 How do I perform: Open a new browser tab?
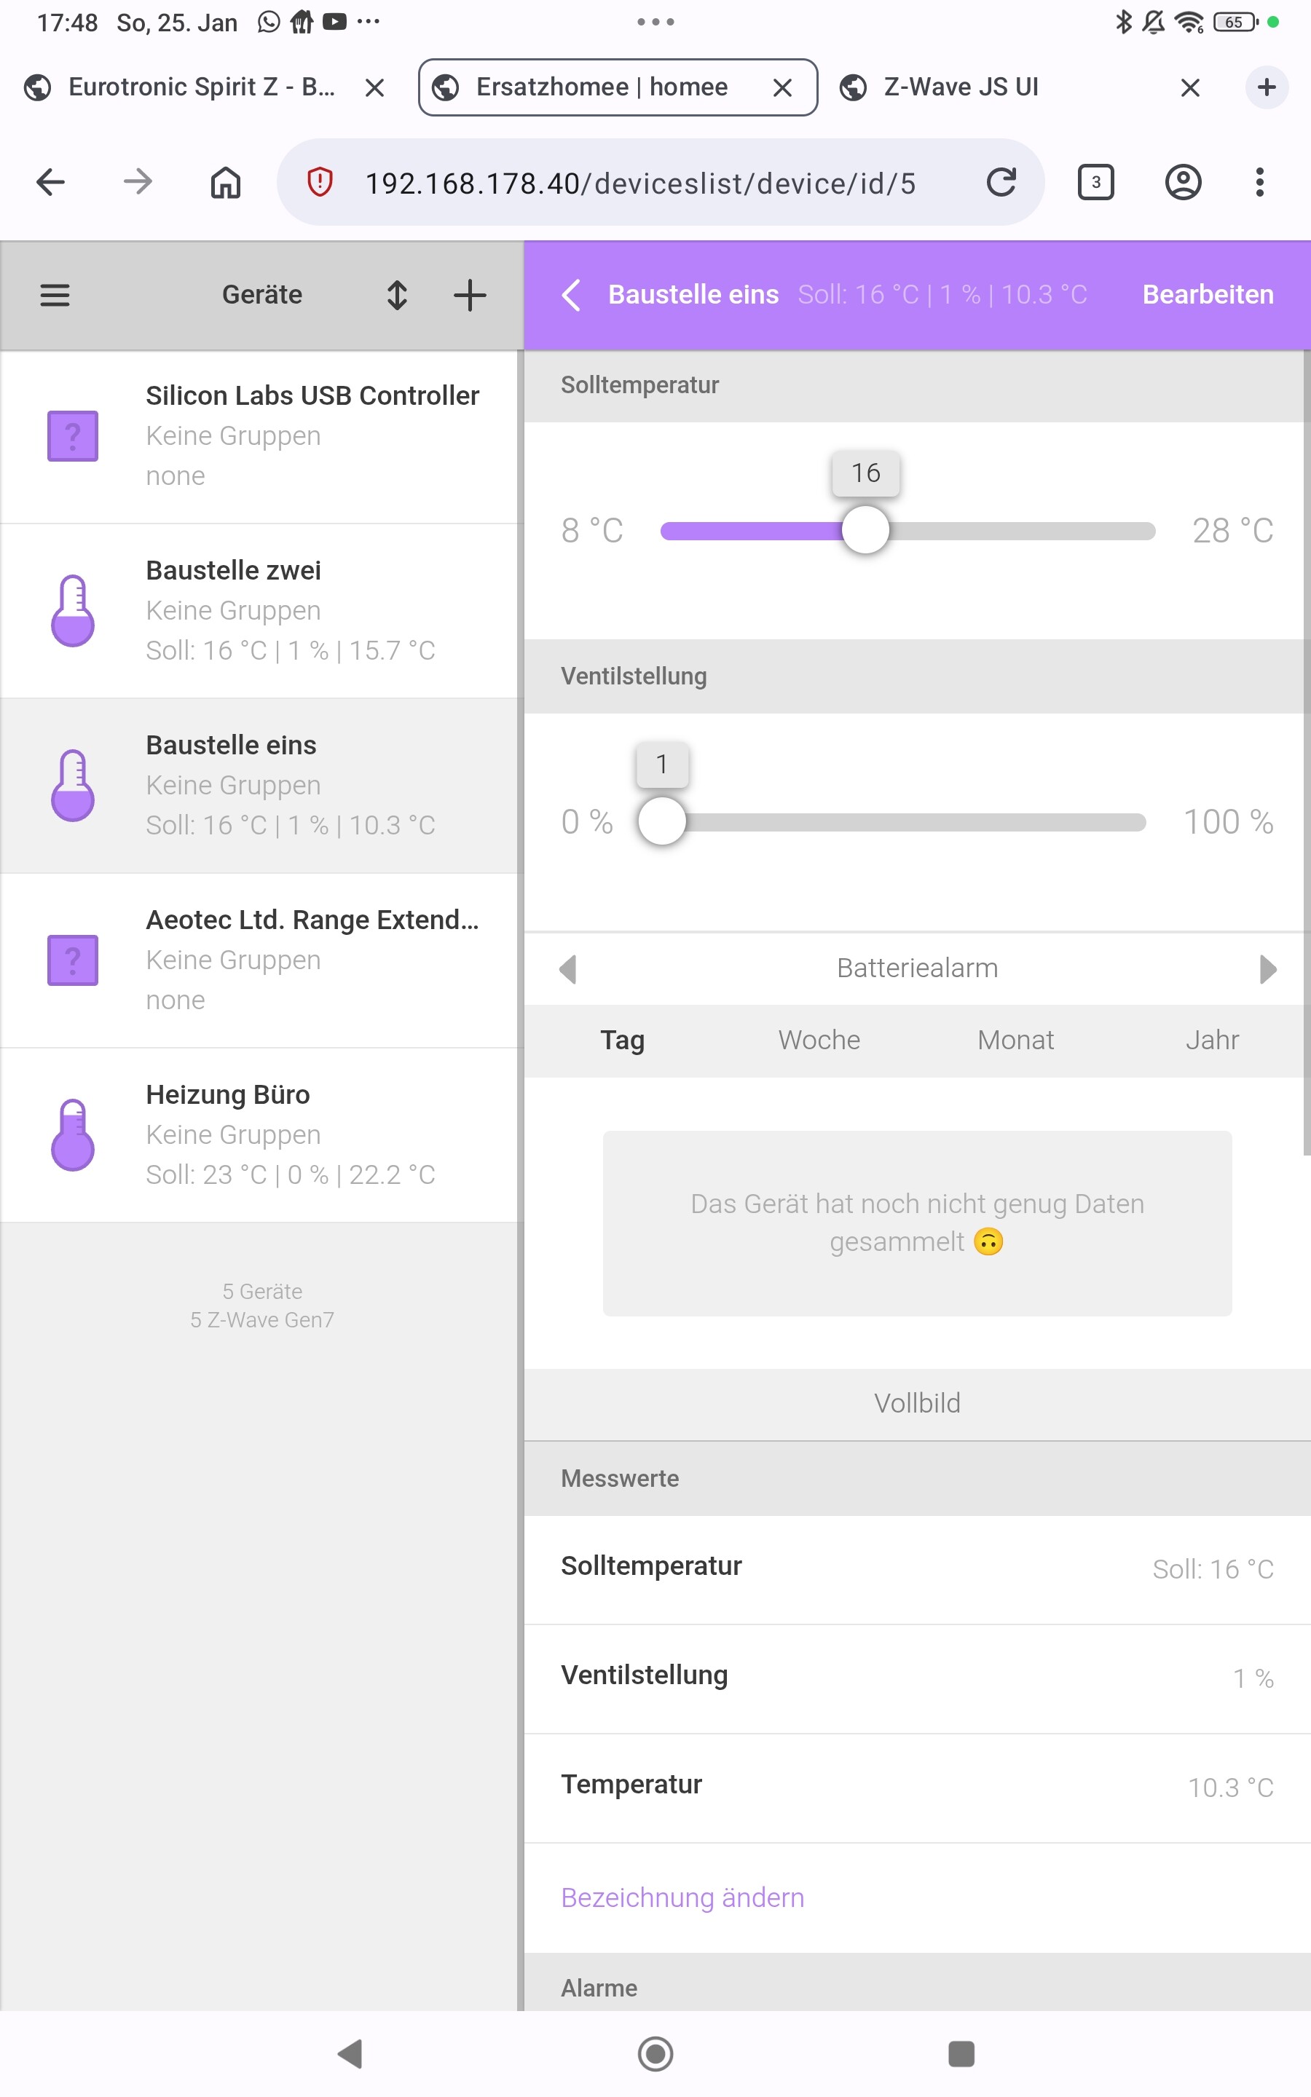pos(1266,87)
